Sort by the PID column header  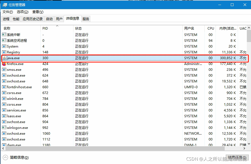tap(57, 28)
